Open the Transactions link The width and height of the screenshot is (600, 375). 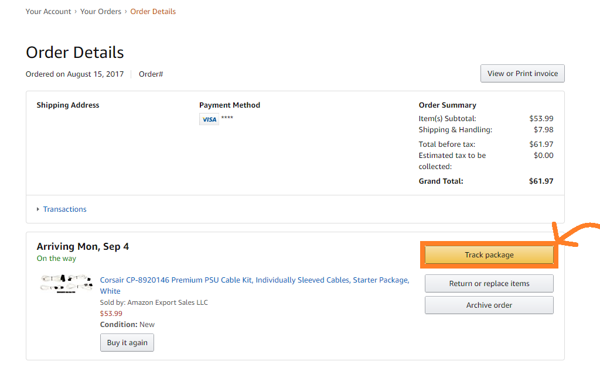coord(64,209)
